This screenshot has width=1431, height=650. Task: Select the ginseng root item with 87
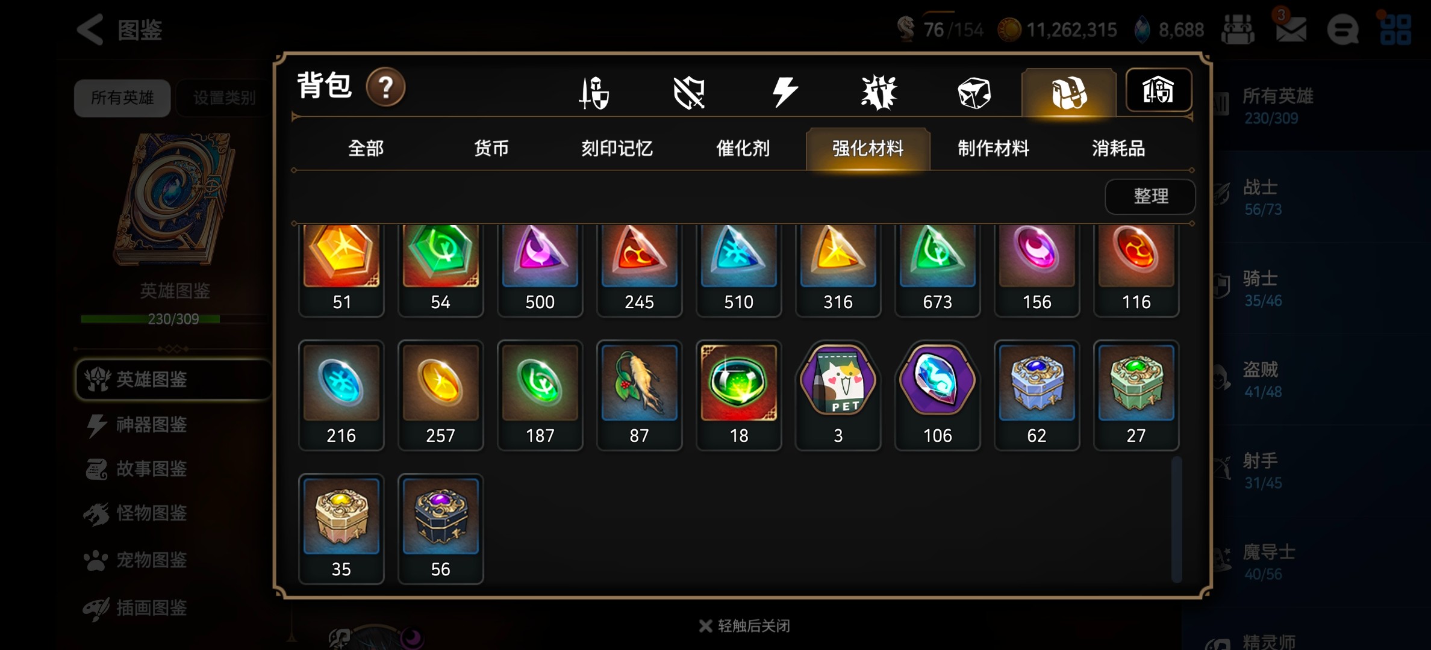pos(639,395)
